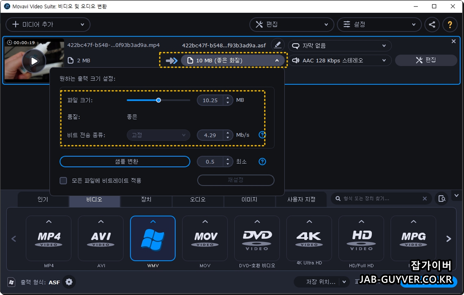Image resolution: width=464 pixels, height=295 pixels.
Task: Expand DVD format presets chevron
Action: [x=257, y=222]
